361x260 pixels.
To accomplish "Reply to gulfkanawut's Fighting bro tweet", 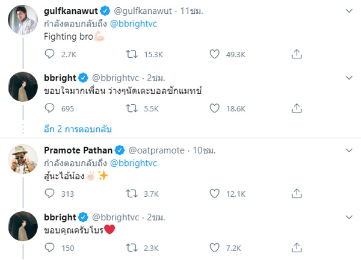I will [x=51, y=55].
